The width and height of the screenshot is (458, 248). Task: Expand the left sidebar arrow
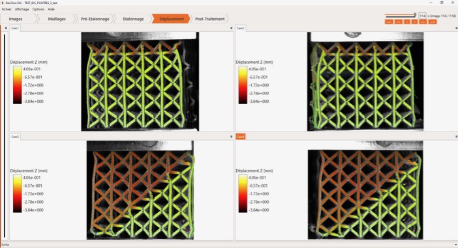(x=6, y=28)
